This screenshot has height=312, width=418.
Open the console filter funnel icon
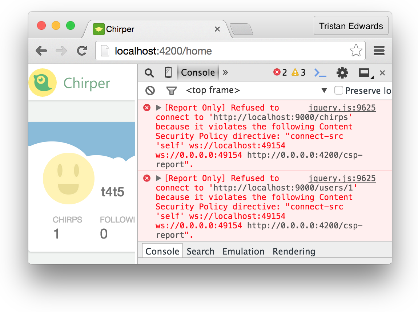171,91
